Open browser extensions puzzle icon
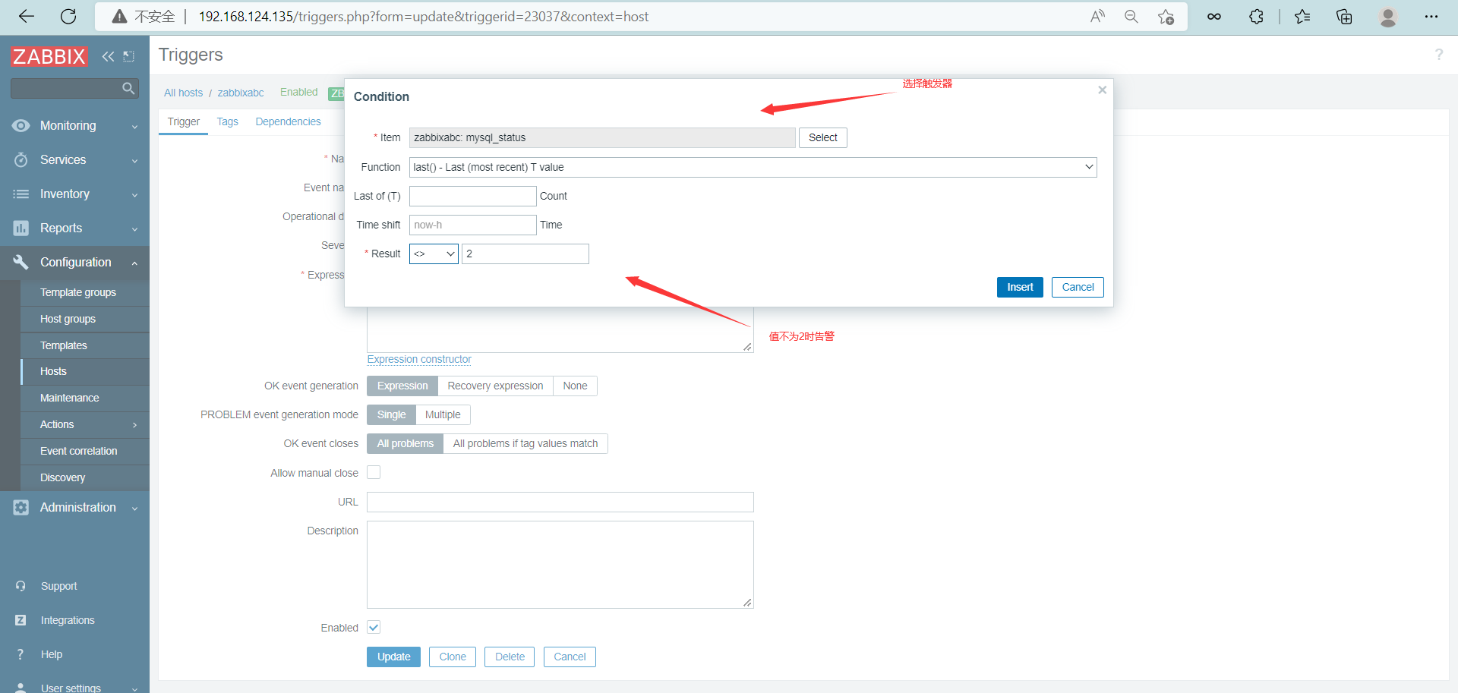 tap(1257, 17)
